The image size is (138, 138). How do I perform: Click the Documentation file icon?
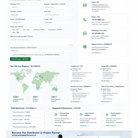coord(56,114)
